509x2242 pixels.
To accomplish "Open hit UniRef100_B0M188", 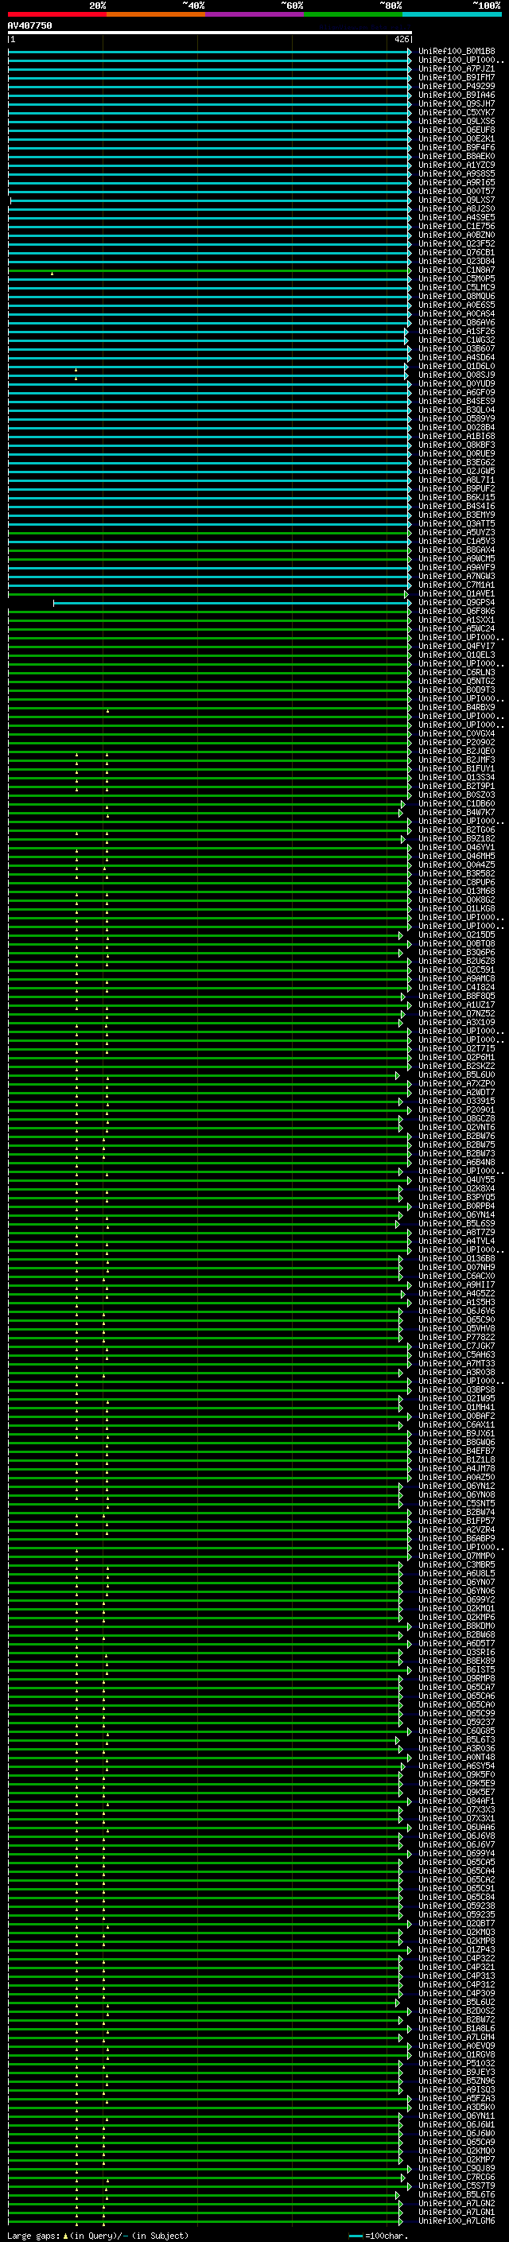I will (x=457, y=52).
